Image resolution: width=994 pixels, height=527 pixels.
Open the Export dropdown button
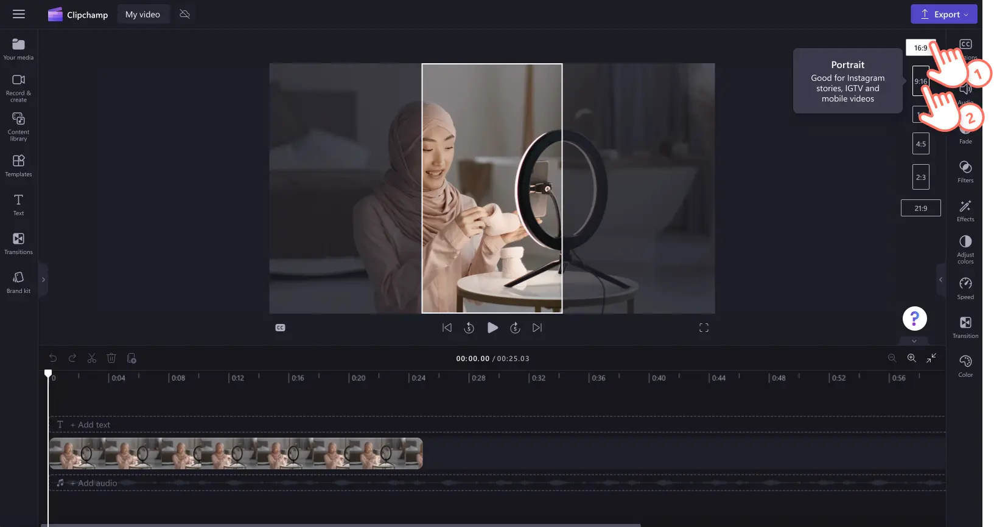[x=943, y=14]
